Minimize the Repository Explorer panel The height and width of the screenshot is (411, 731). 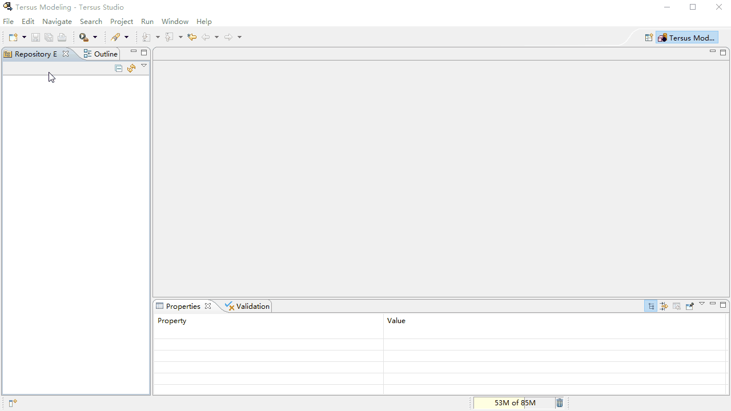134,52
